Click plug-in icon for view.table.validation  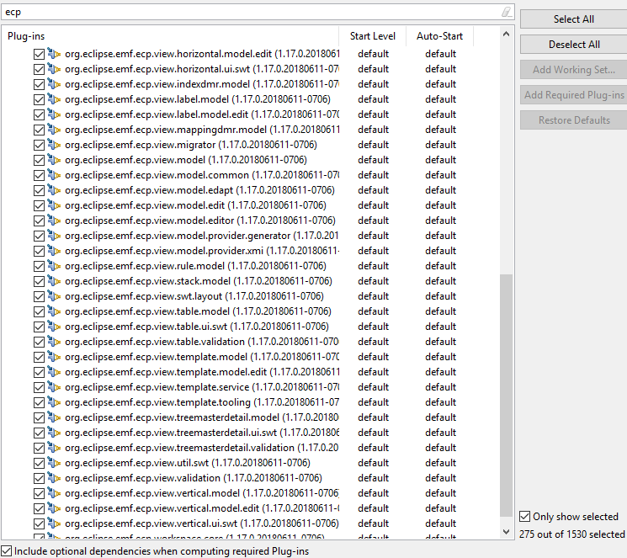[54, 342]
